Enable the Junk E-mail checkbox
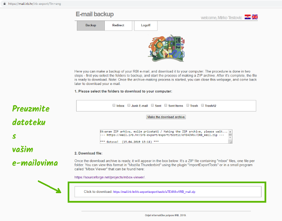 129,105
